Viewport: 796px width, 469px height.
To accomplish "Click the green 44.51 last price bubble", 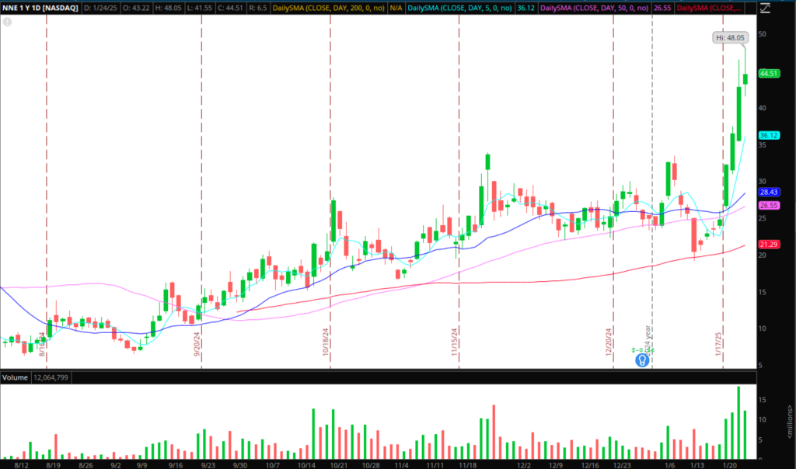I will (x=769, y=74).
